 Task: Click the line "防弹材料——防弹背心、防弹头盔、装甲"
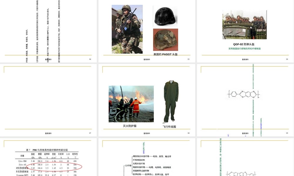pyautogui.click(x=151, y=174)
